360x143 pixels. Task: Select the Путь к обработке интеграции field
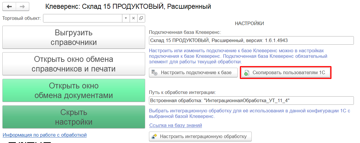tap(251, 101)
